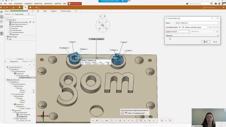This screenshot has width=226, height=127.
Task: Click the report page icon in left sidebar
Action: pyautogui.click(x=1, y=22)
